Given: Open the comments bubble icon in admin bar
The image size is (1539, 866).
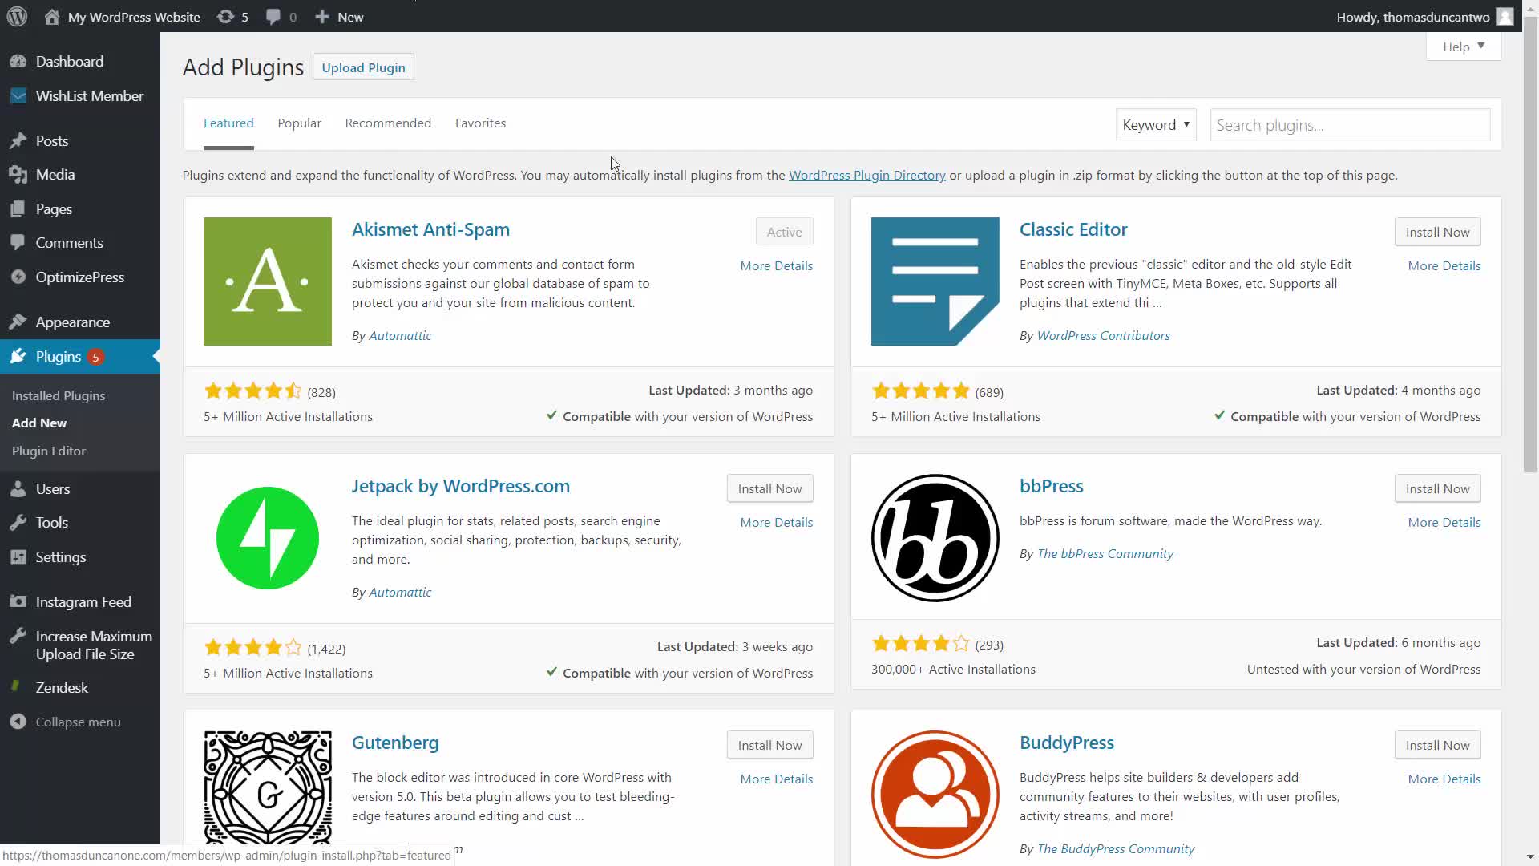Looking at the screenshot, I should coord(273,17).
